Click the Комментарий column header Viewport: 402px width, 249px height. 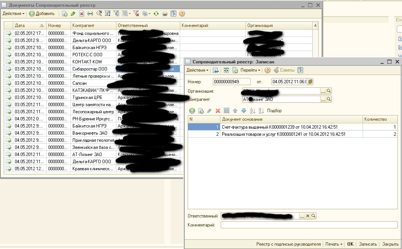tap(213, 25)
